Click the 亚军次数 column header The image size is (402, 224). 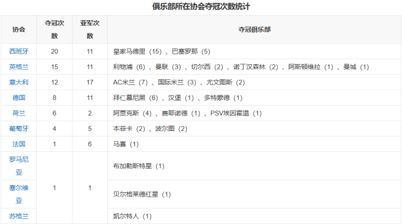pos(90,29)
